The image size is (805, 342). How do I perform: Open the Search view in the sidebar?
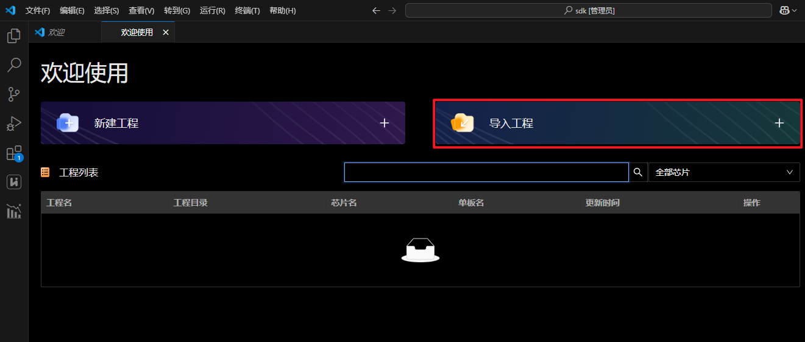[x=13, y=65]
